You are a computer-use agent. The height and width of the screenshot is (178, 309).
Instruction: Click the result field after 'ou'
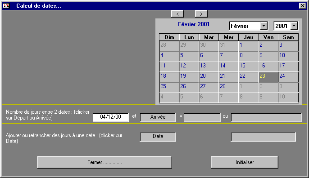(267, 117)
